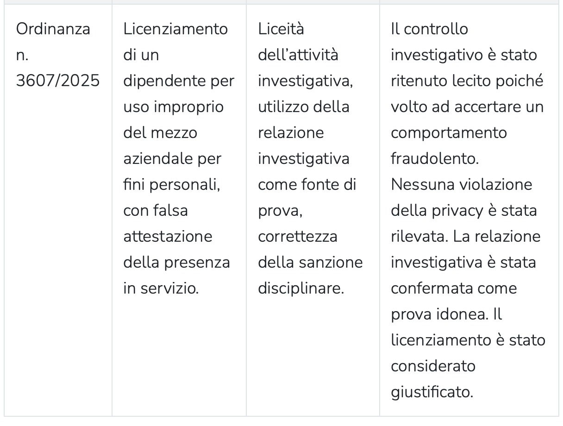Click the text "fini personali,"

171,185
